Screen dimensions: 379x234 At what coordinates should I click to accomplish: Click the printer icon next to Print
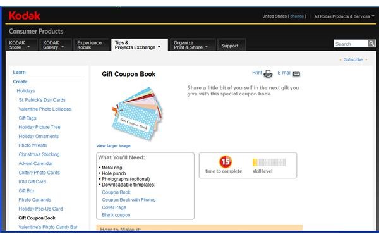pos(268,74)
